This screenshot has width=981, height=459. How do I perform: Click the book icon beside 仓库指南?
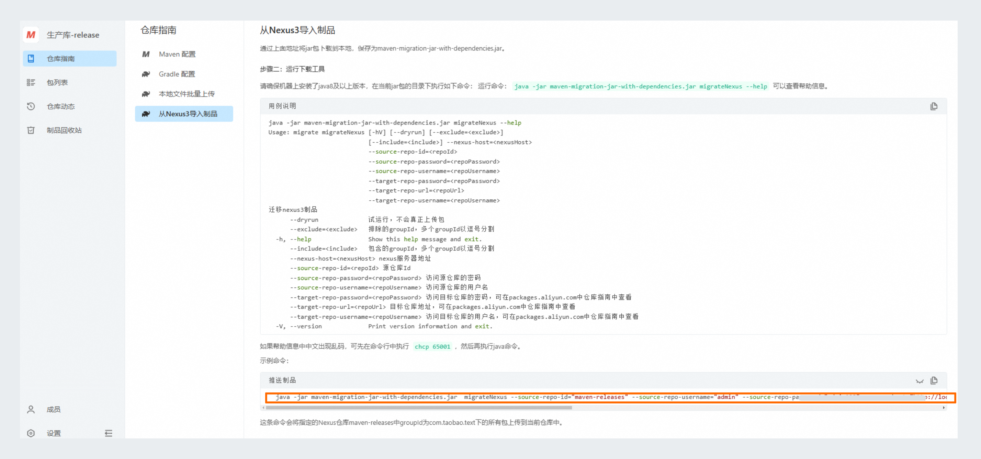(31, 59)
